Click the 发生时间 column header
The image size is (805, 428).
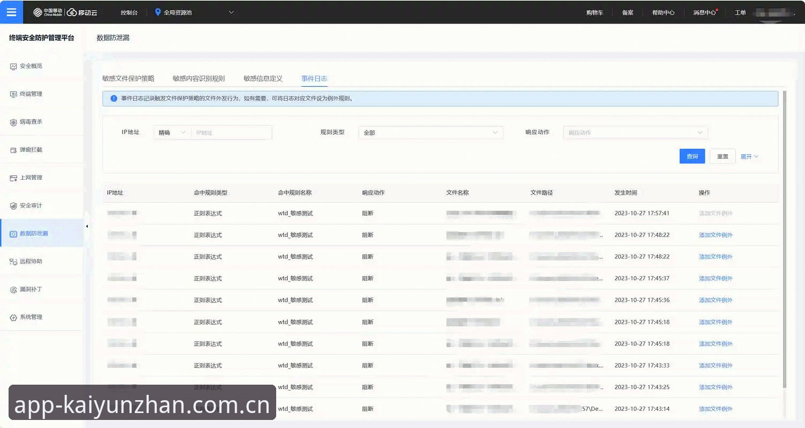tap(626, 193)
